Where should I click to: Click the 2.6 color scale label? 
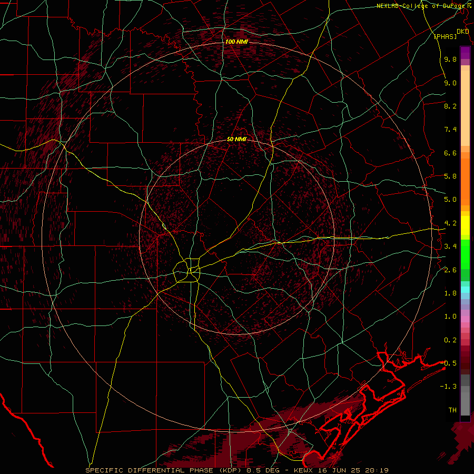(450, 270)
